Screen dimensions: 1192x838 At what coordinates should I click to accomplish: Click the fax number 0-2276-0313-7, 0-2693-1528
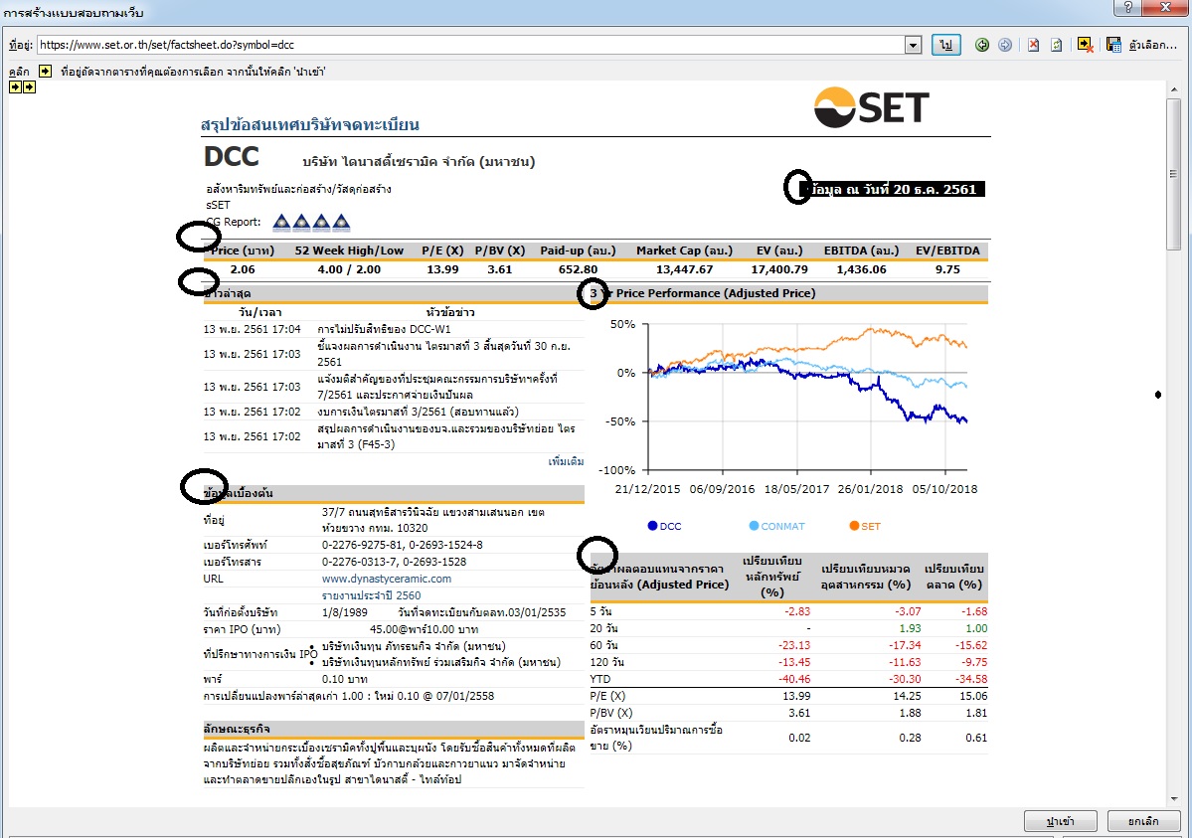pyautogui.click(x=394, y=562)
